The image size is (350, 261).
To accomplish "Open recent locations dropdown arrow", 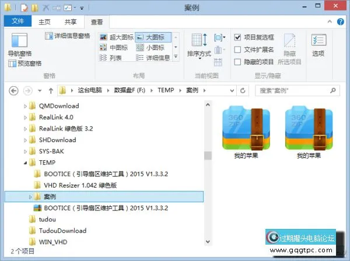I will [x=40, y=91].
